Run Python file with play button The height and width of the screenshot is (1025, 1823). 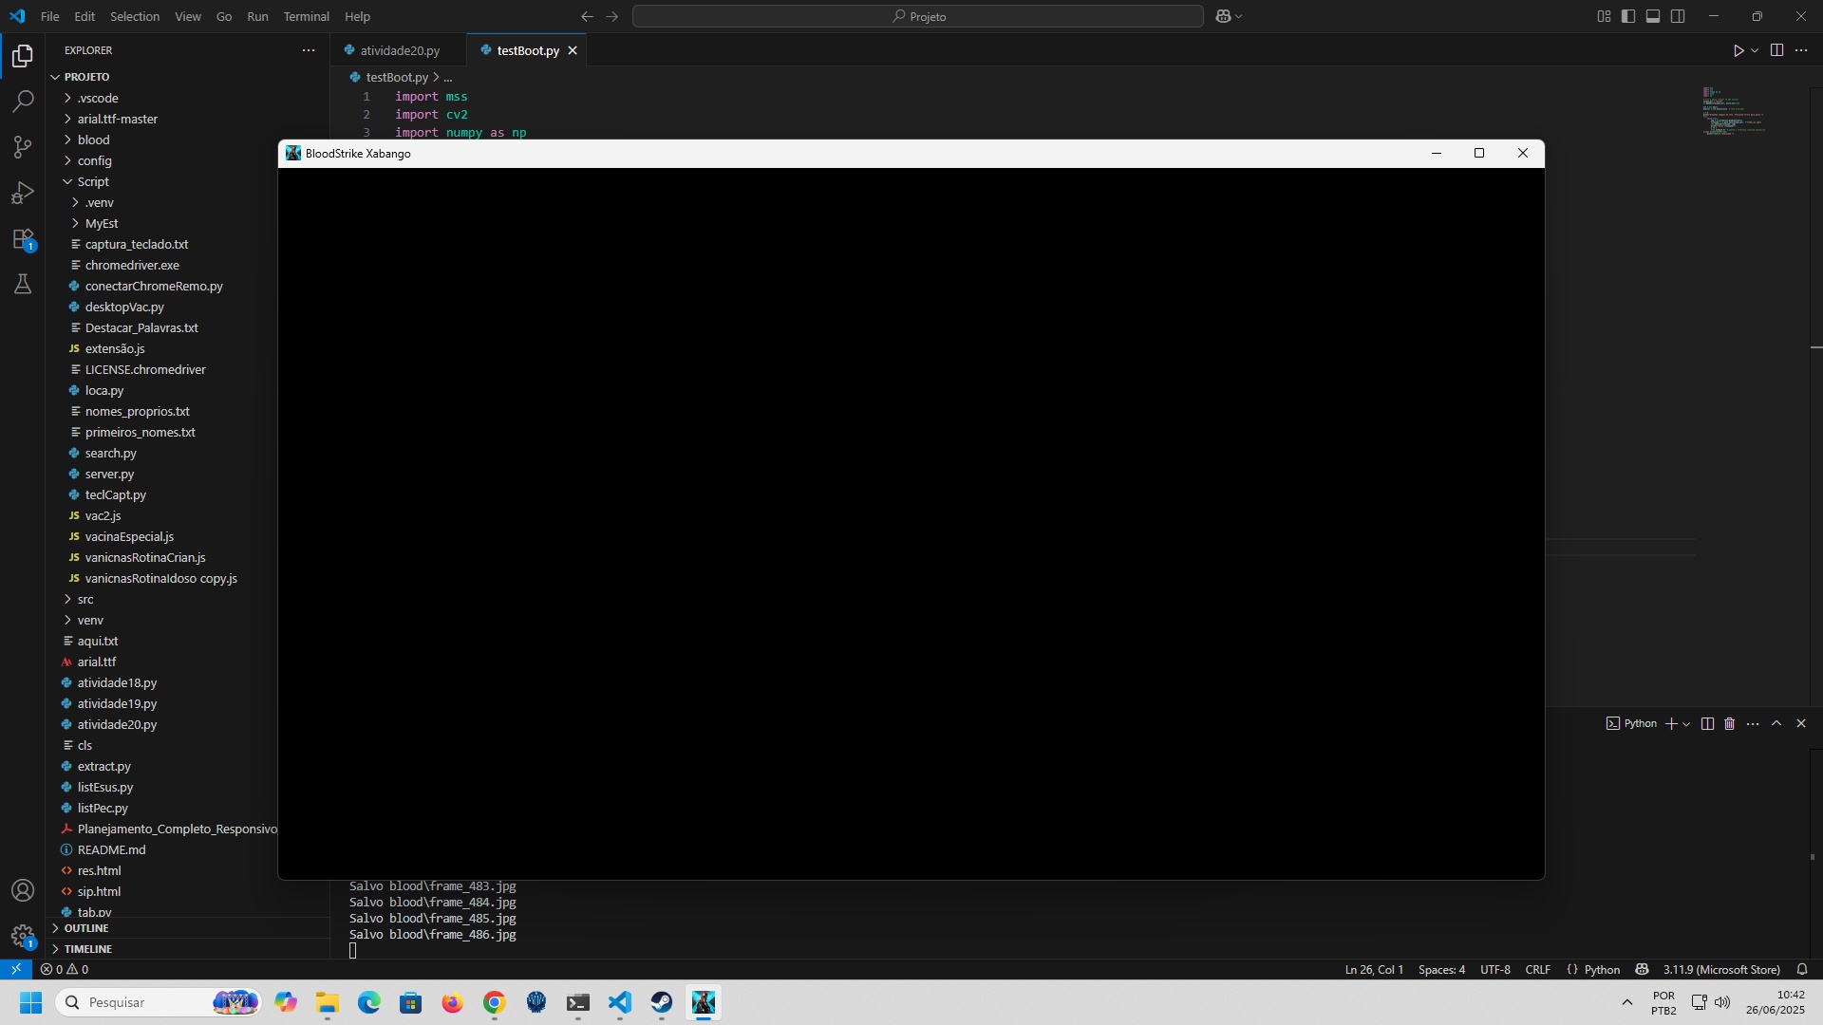point(1738,50)
